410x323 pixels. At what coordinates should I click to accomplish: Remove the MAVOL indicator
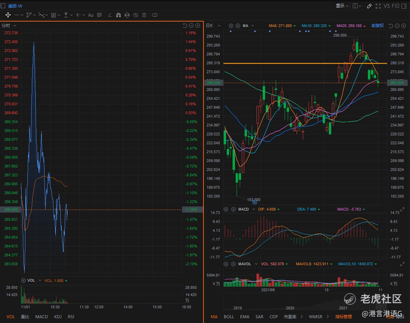(233, 264)
